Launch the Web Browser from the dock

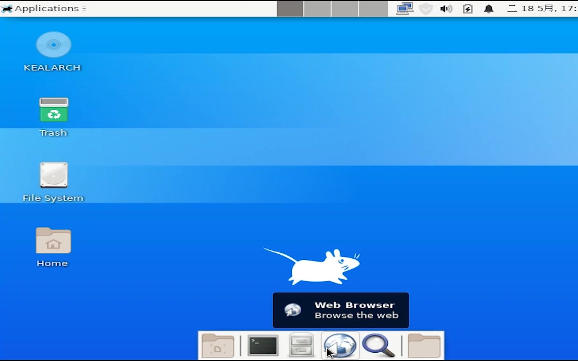click(340, 345)
